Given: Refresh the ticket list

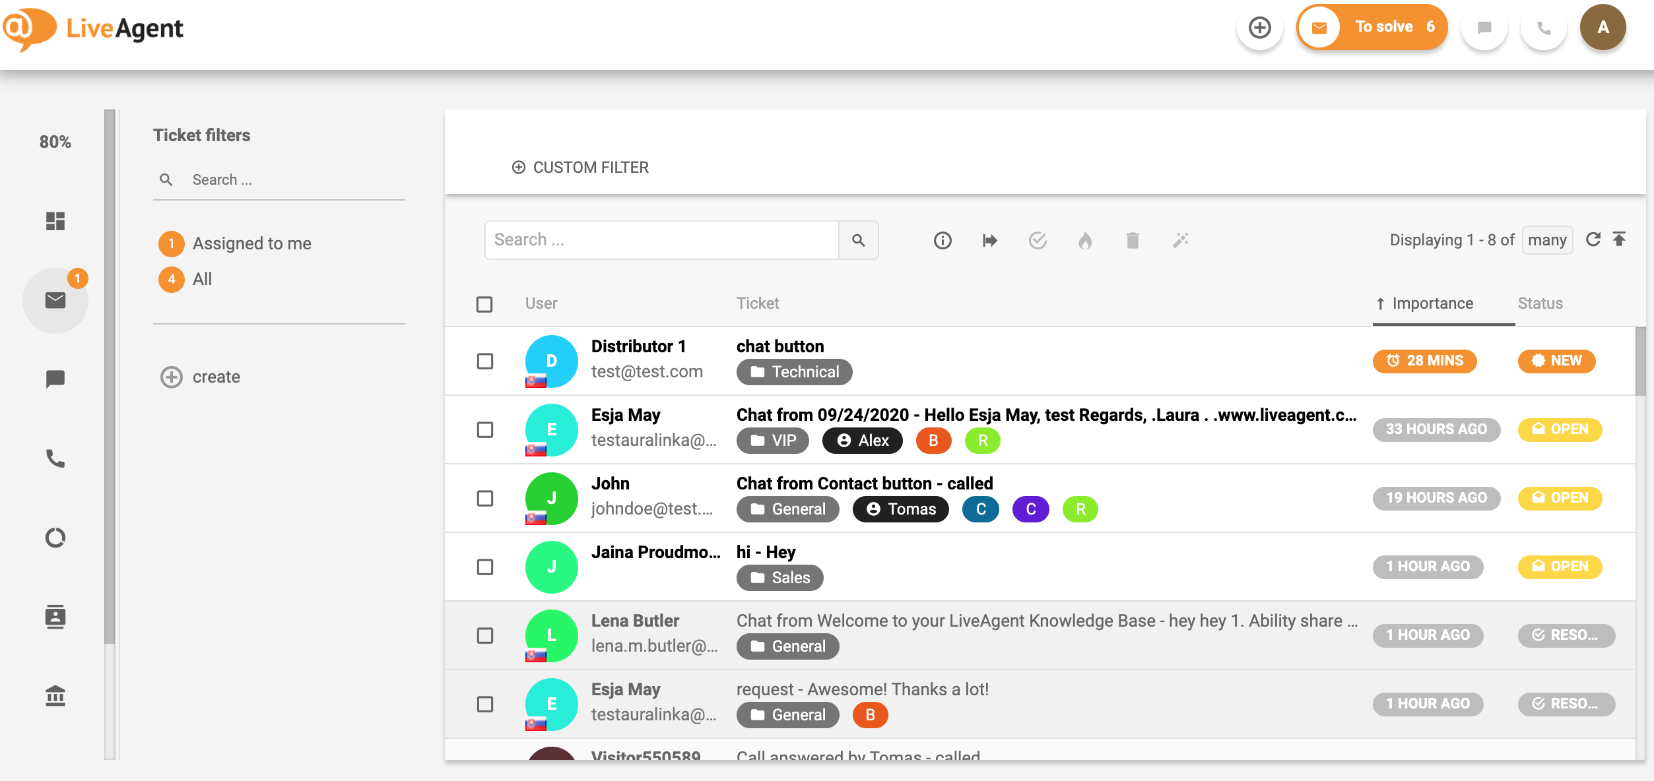Looking at the screenshot, I should pyautogui.click(x=1594, y=239).
